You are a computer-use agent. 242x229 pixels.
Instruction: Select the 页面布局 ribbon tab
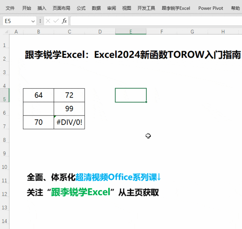(x=61, y=8)
